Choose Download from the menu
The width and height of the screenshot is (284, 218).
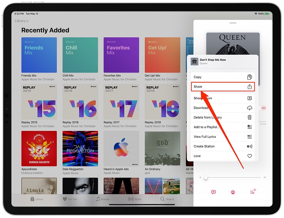(223, 108)
